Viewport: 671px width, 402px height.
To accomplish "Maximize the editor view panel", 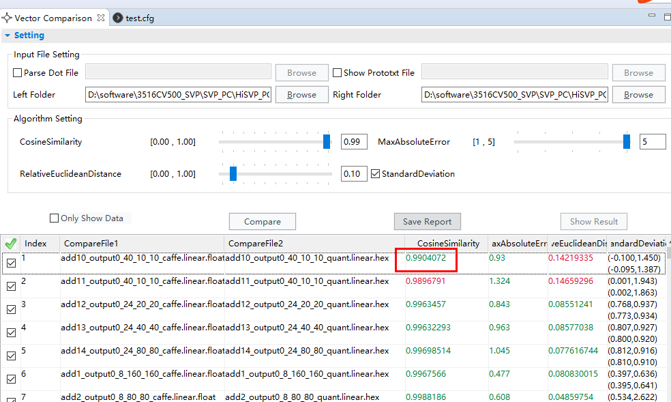I will [x=667, y=16].
